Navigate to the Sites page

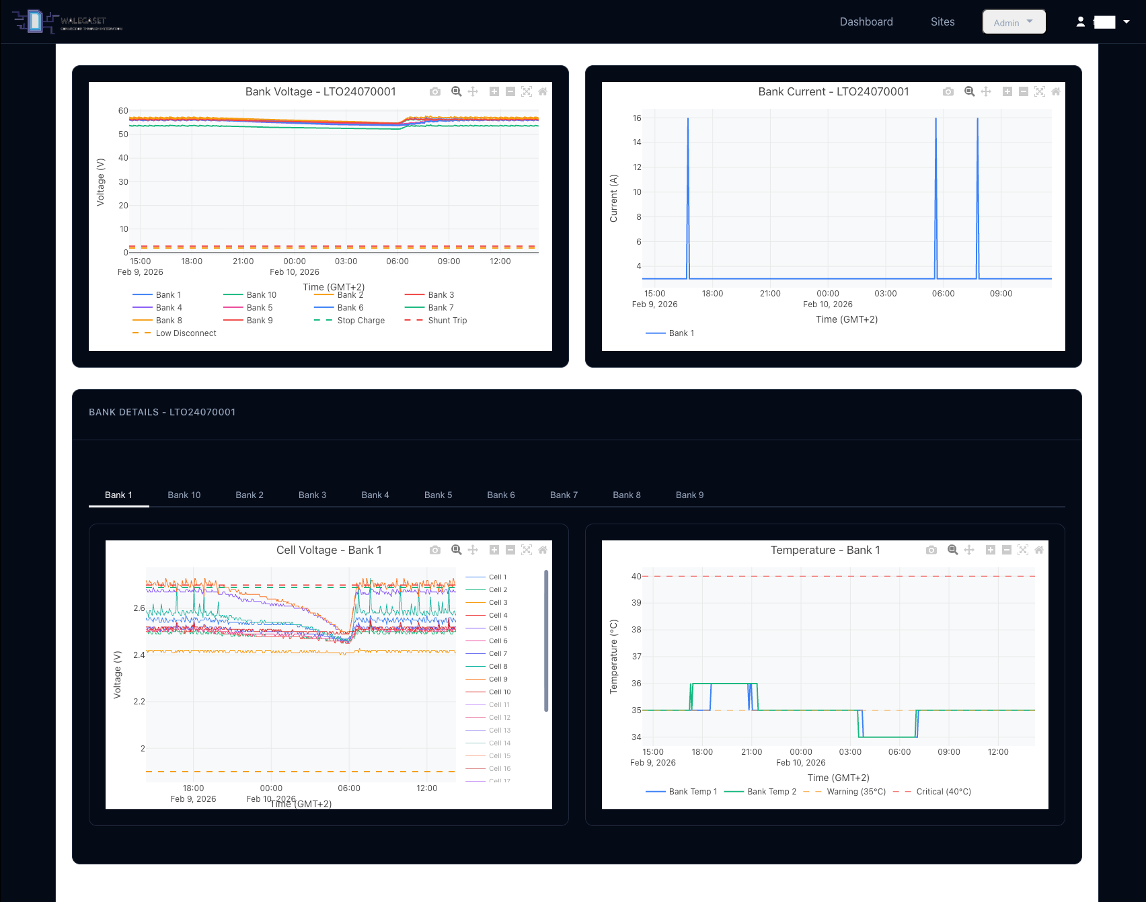tap(942, 22)
